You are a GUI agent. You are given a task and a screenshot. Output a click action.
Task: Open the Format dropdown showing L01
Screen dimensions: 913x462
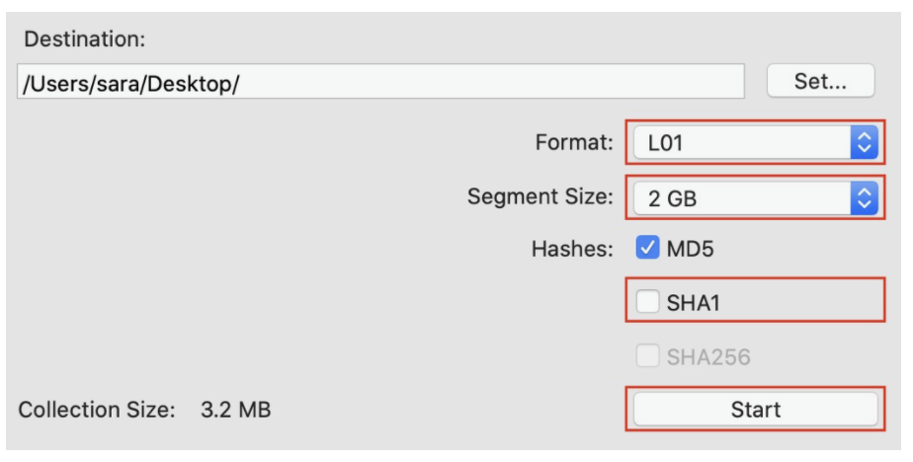(x=755, y=142)
